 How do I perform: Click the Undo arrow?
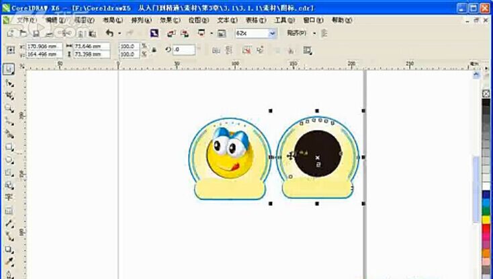coord(109,33)
